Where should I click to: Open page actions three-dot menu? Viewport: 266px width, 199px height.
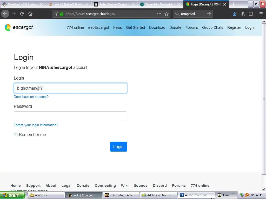[x=159, y=14]
